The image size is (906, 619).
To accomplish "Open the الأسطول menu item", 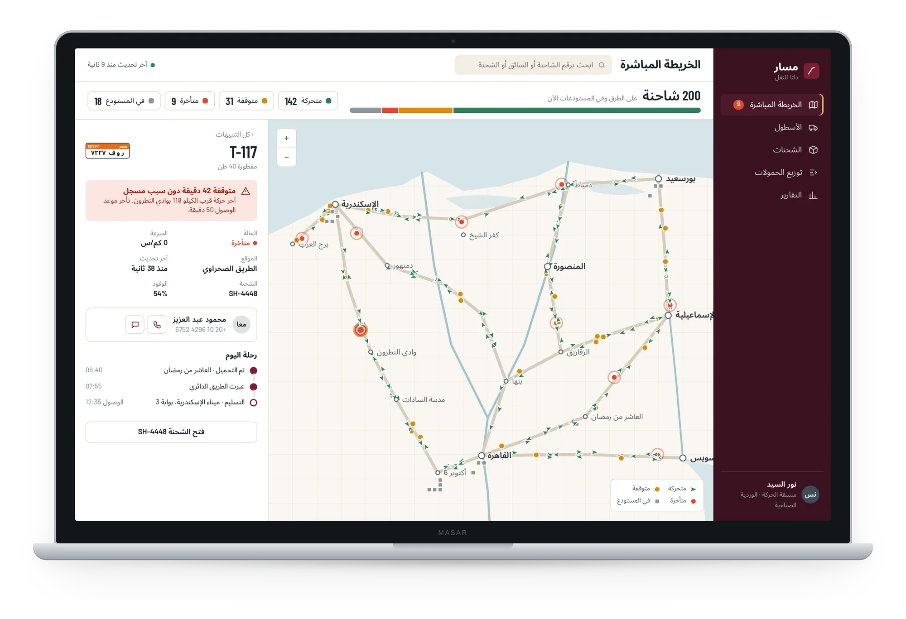I will 771,128.
